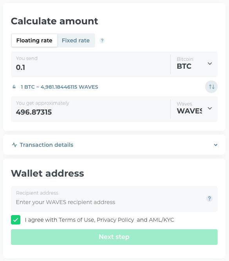The height and width of the screenshot is (261, 229).
Task: Select the Floating rate option
Action: click(34, 40)
